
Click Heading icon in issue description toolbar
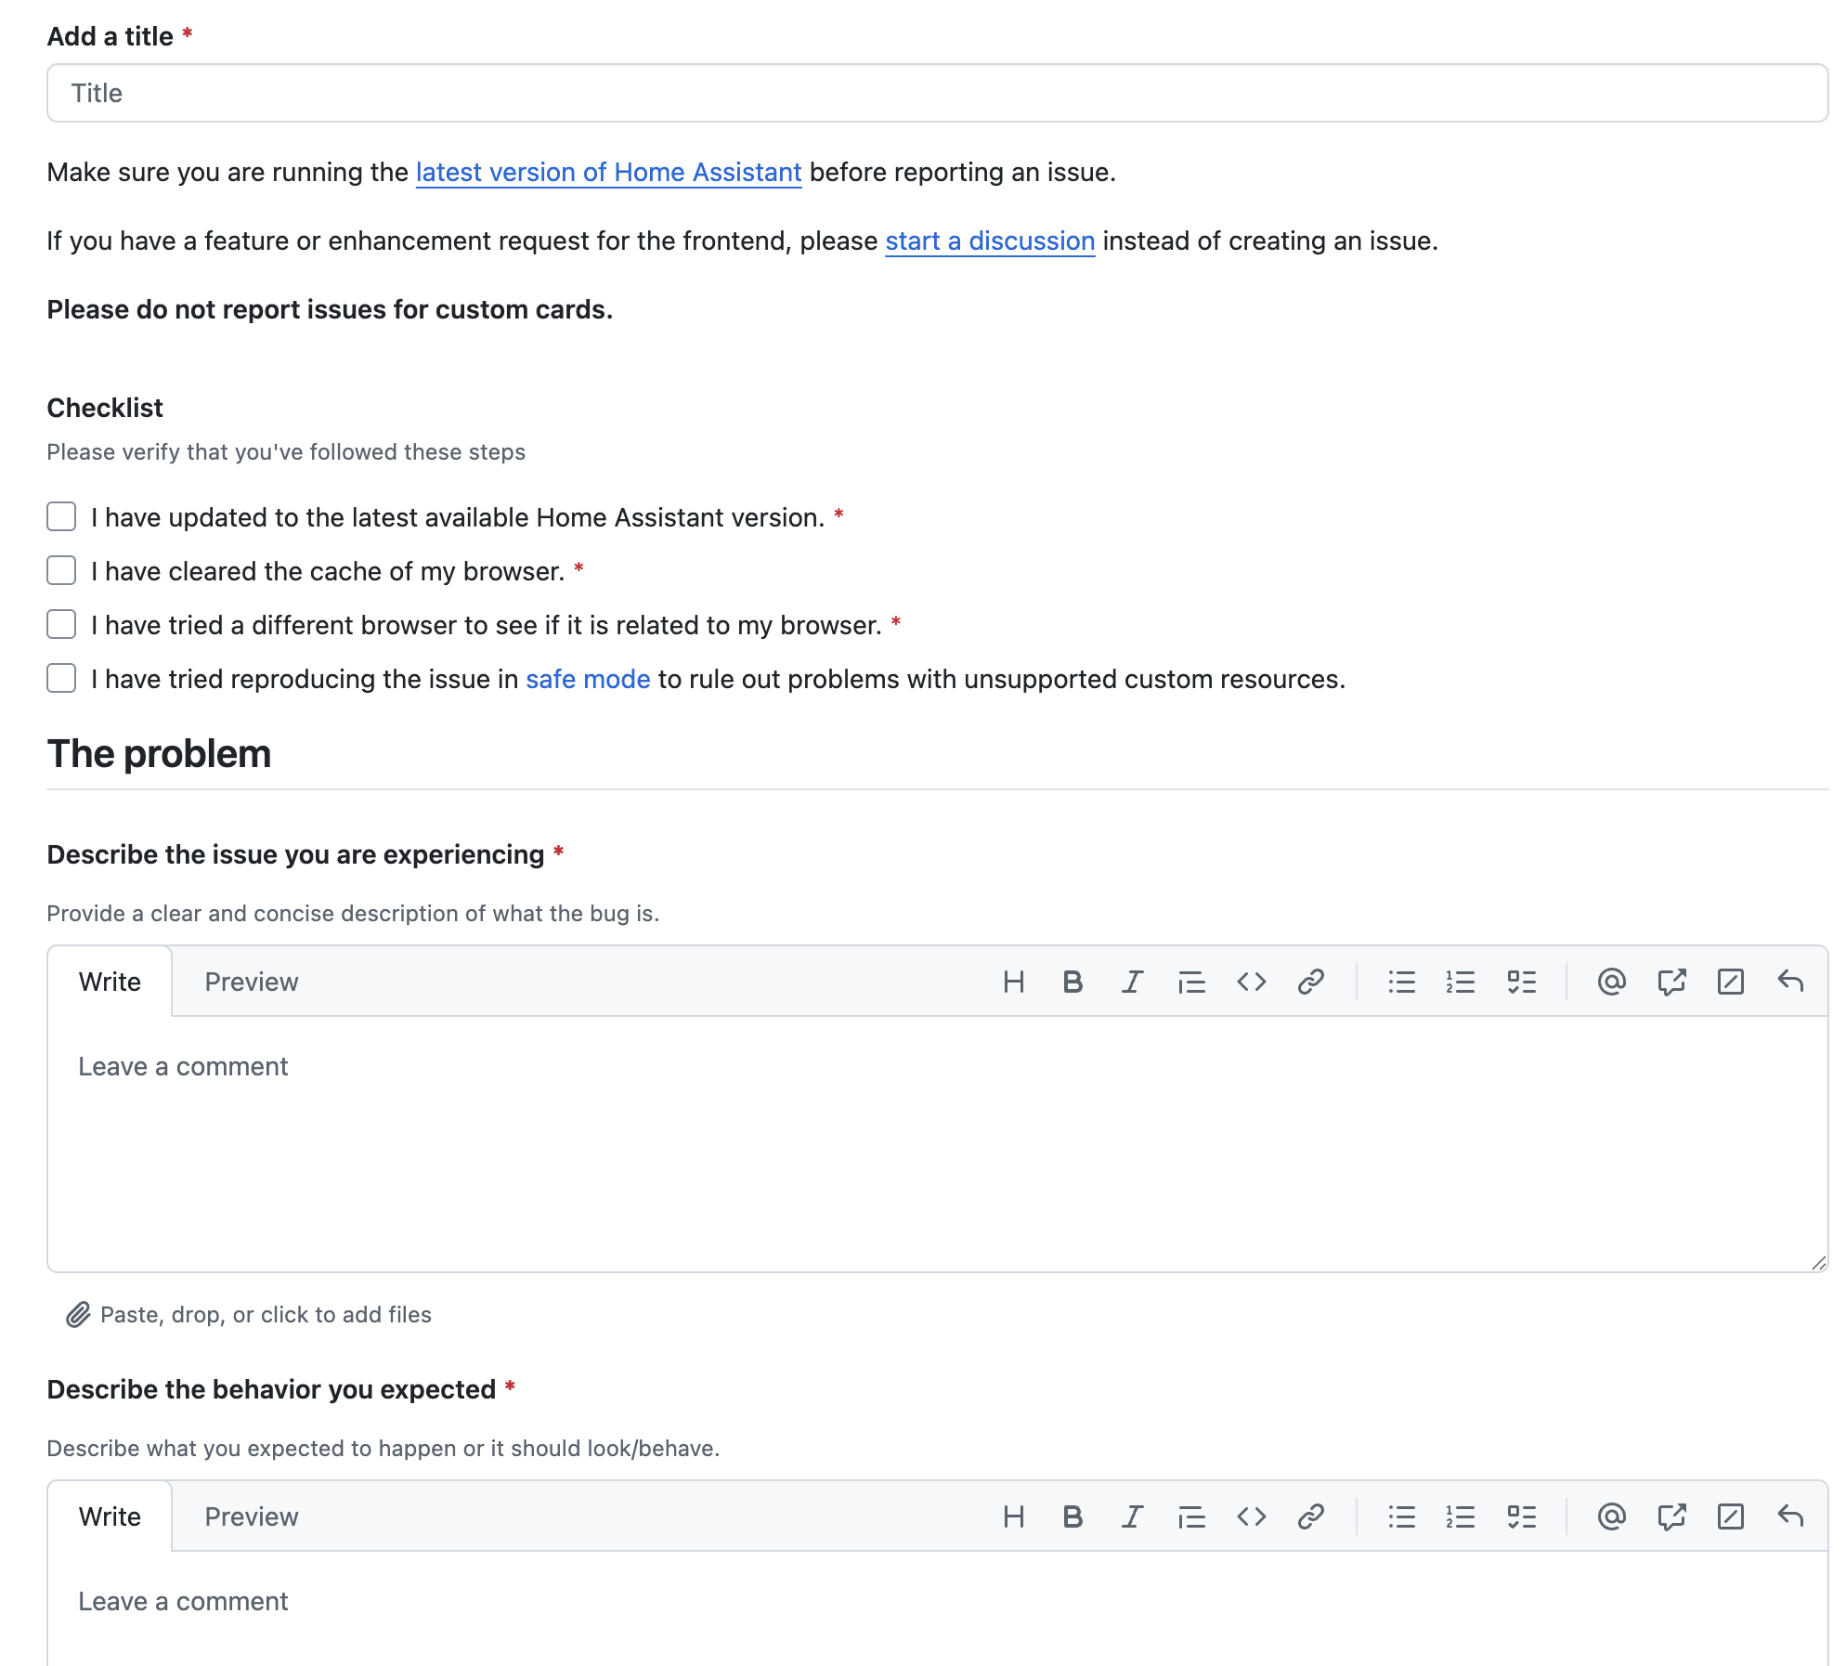(1013, 982)
